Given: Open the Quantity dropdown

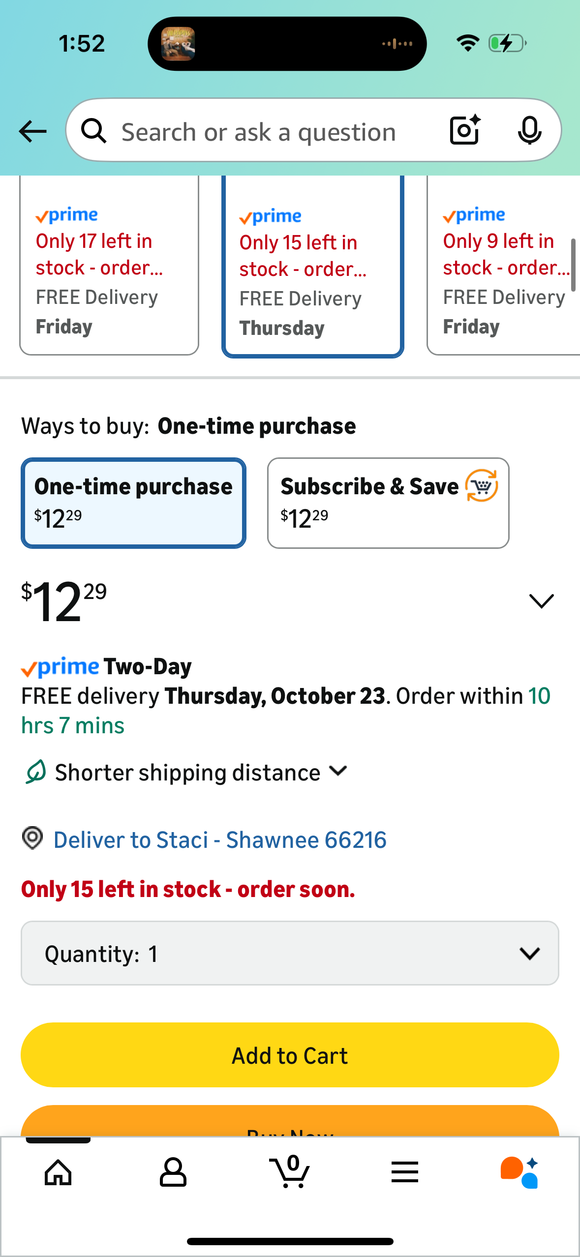Looking at the screenshot, I should click(290, 953).
